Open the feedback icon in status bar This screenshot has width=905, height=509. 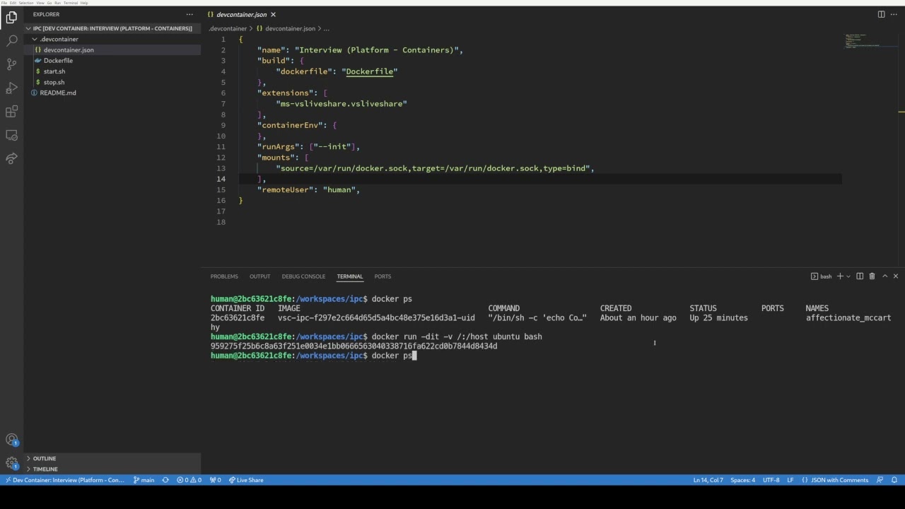pos(880,480)
